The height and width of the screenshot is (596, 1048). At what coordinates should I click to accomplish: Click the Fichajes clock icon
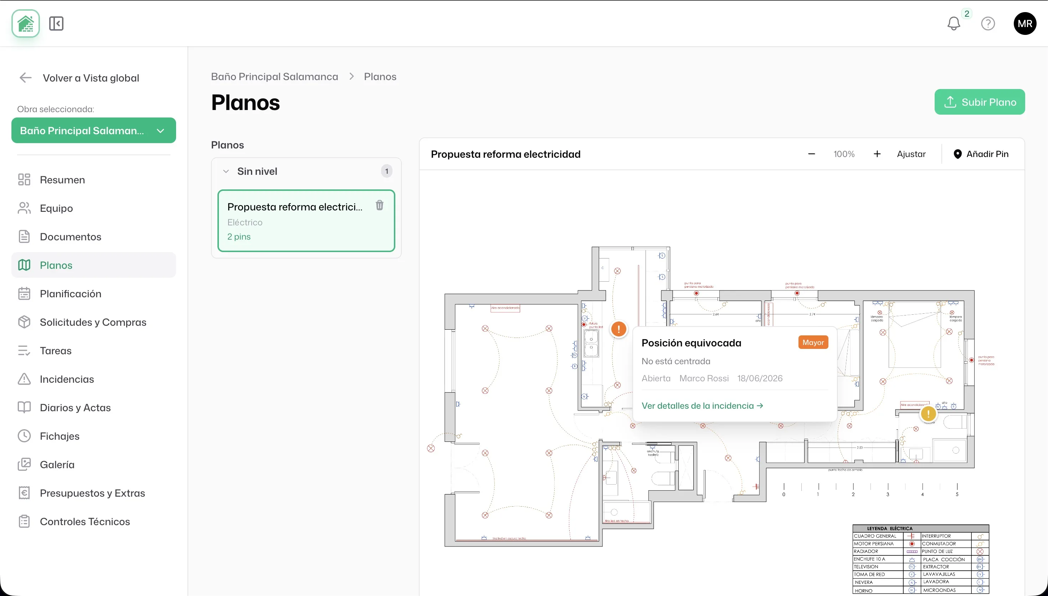coord(24,436)
